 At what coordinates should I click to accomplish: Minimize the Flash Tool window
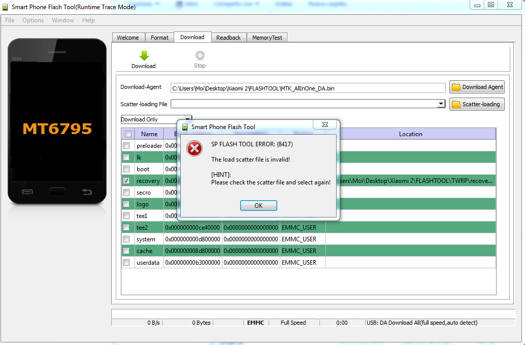pyautogui.click(x=477, y=5)
